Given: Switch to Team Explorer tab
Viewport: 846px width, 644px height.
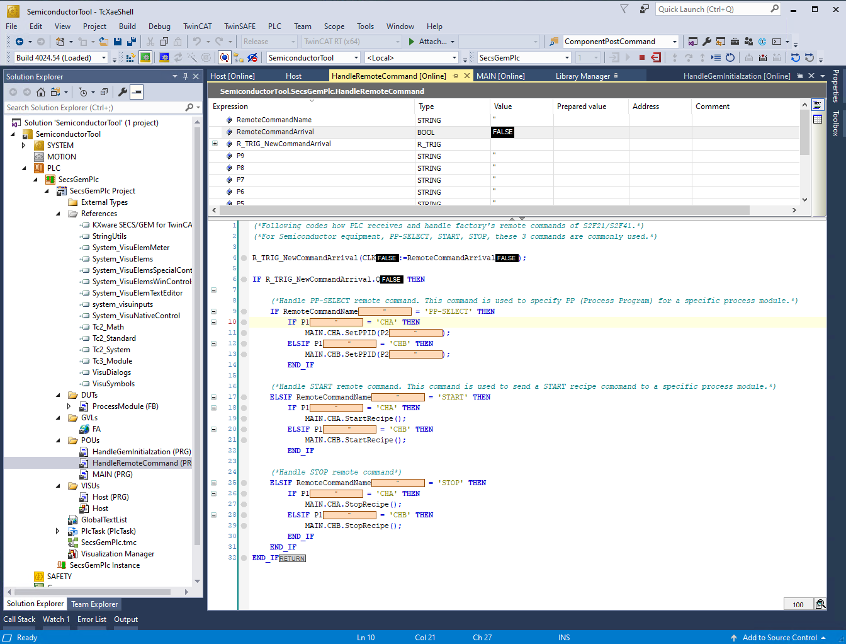Looking at the screenshot, I should (94, 604).
